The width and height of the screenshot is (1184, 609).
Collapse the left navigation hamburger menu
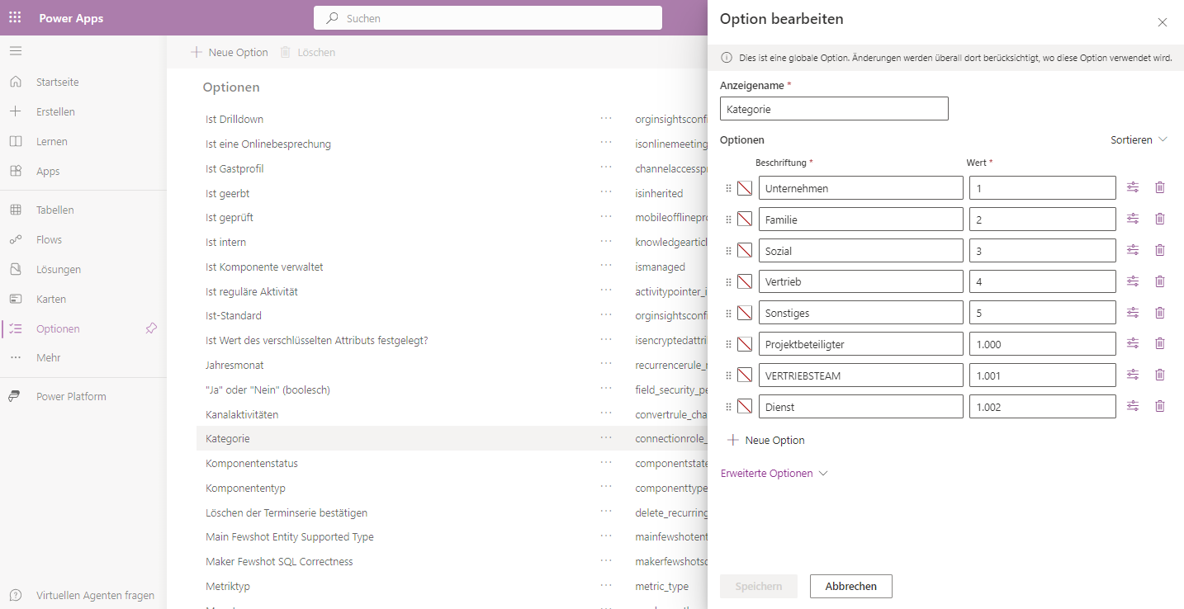(16, 51)
